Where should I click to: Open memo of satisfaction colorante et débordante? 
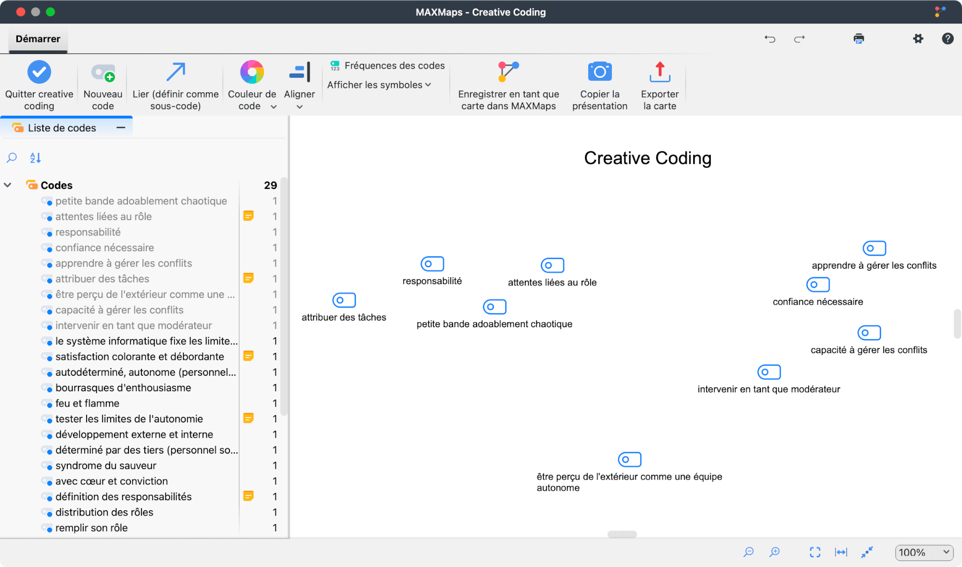pos(248,356)
